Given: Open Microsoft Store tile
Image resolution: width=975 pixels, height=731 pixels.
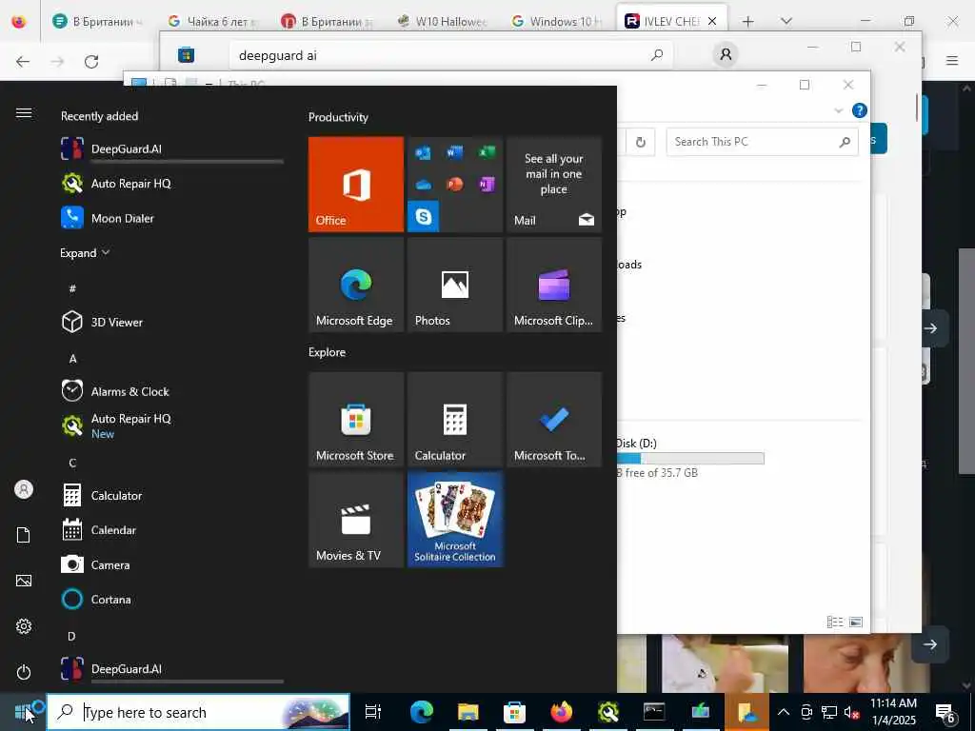Looking at the screenshot, I should point(356,420).
